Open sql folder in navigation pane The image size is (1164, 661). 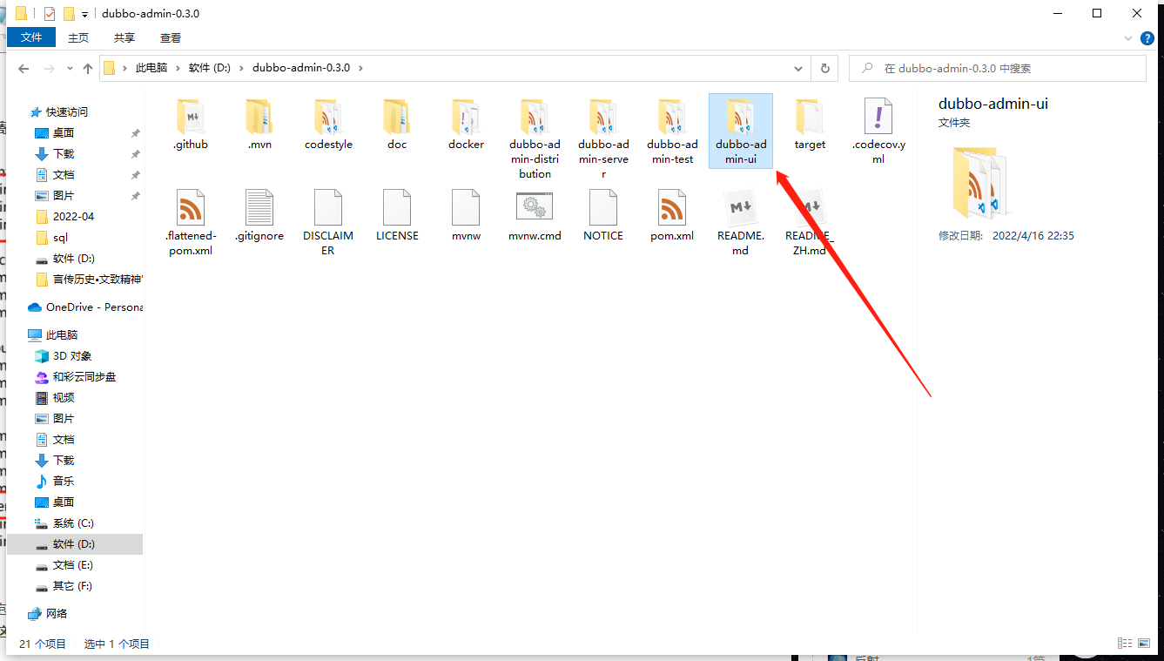point(60,237)
